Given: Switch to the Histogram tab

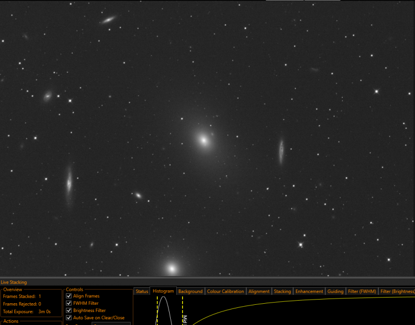Looking at the screenshot, I should tap(163, 291).
